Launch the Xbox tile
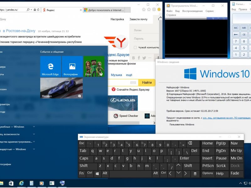The width and height of the screenshot is (251, 188). pos(94,66)
